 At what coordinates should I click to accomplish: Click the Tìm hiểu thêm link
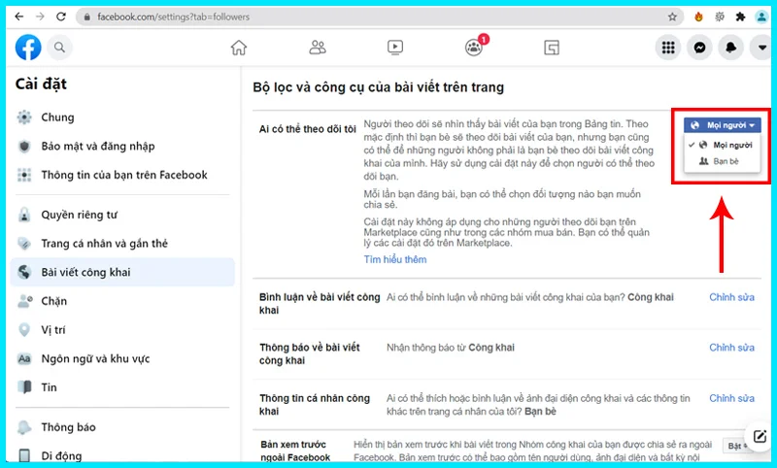pyautogui.click(x=395, y=259)
